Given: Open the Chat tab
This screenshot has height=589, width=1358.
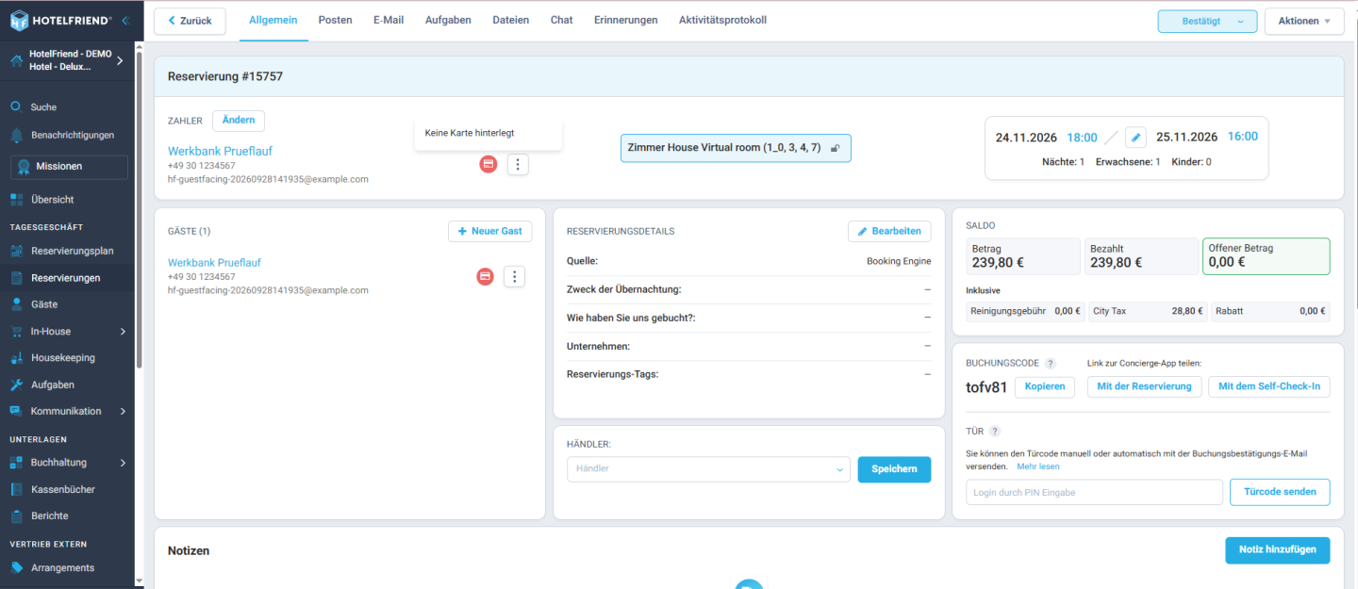Looking at the screenshot, I should click(561, 20).
